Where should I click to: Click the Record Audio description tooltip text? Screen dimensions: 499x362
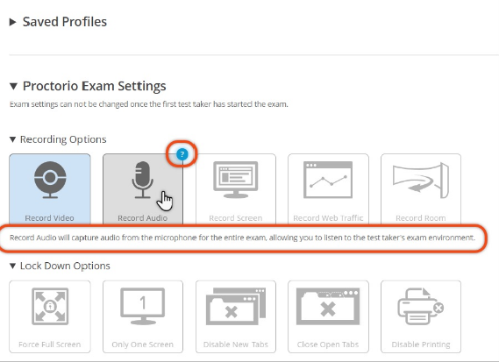242,238
